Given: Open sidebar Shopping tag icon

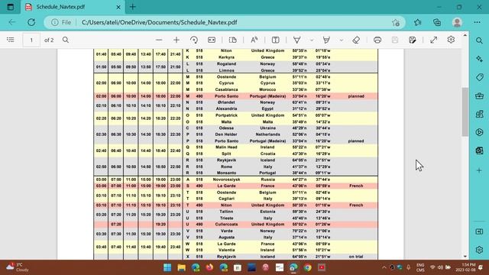Looking at the screenshot, I should coord(479,77).
